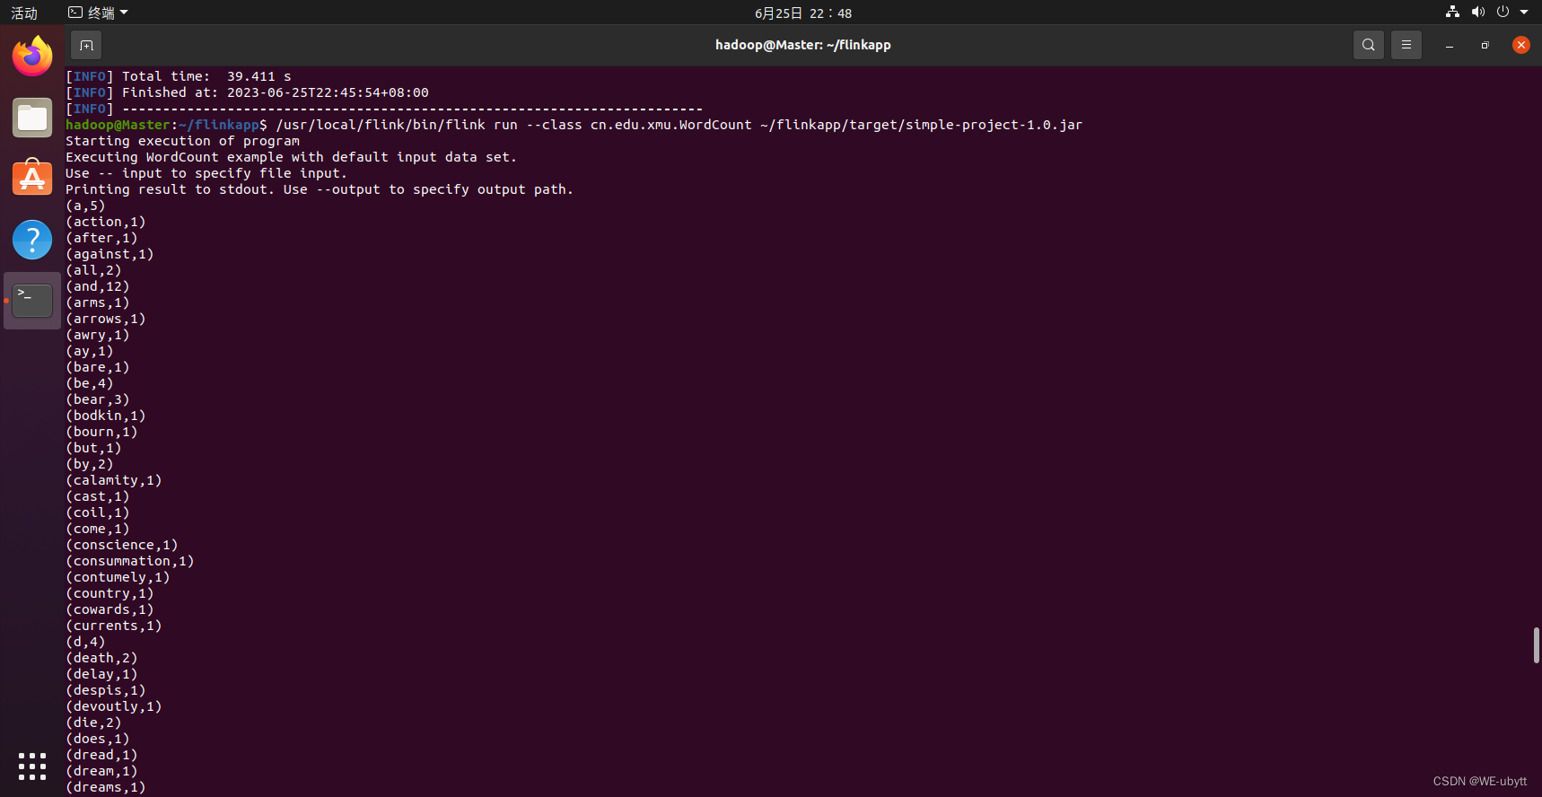Viewport: 1542px width, 797px height.
Task: Click the (conscience,1) output row
Action: (x=122, y=545)
